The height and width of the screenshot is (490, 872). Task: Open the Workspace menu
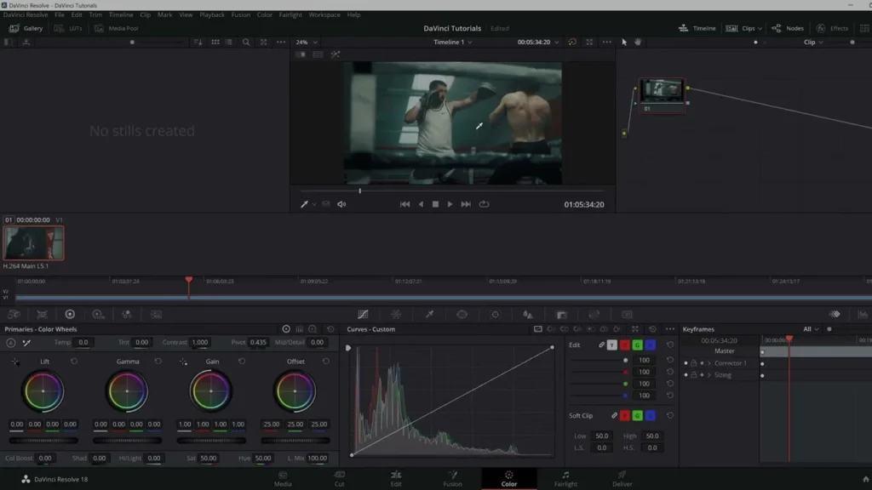(x=324, y=15)
